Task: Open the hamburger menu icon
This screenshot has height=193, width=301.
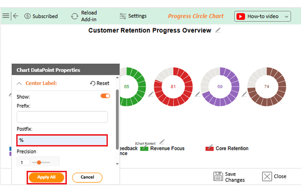Action: pyautogui.click(x=6, y=16)
